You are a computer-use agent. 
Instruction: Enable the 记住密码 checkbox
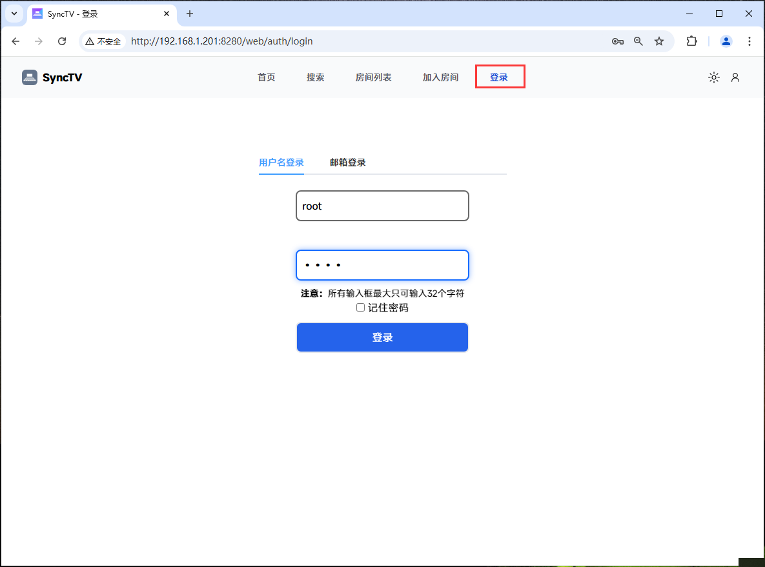coord(360,307)
